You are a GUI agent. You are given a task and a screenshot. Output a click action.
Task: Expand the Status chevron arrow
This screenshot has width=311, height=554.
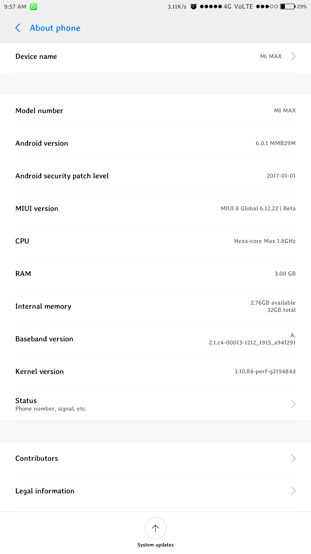point(293,404)
